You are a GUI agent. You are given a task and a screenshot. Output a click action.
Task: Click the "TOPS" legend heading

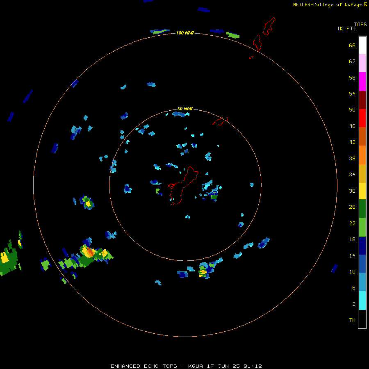pyautogui.click(x=360, y=24)
